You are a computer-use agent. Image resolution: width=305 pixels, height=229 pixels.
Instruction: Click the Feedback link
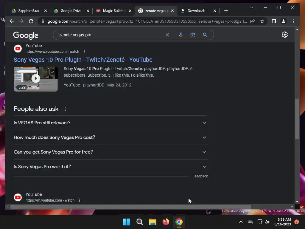point(200,176)
